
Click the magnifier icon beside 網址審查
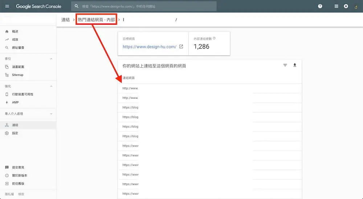click(x=7, y=48)
